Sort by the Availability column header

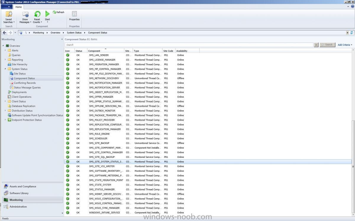point(187,51)
